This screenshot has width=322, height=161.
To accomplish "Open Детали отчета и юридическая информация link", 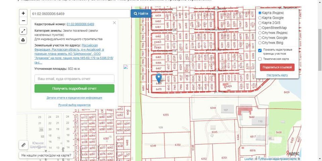I will 74,98.
